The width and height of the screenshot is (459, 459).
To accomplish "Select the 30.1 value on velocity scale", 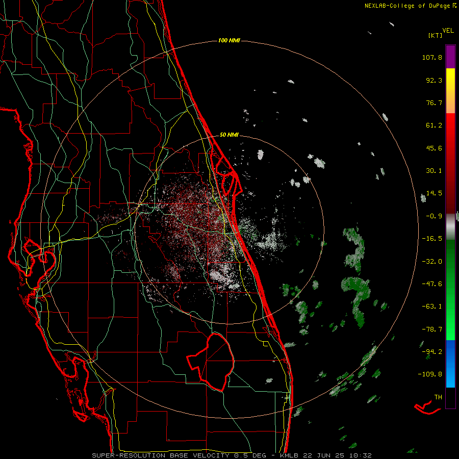I will tap(434, 171).
